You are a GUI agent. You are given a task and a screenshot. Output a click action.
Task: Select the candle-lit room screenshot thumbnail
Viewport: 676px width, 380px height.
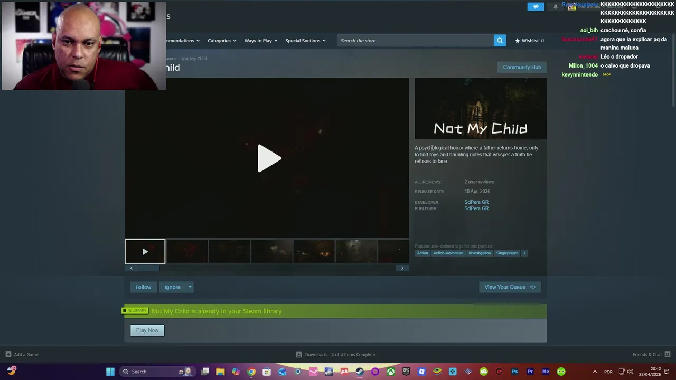tap(314, 251)
